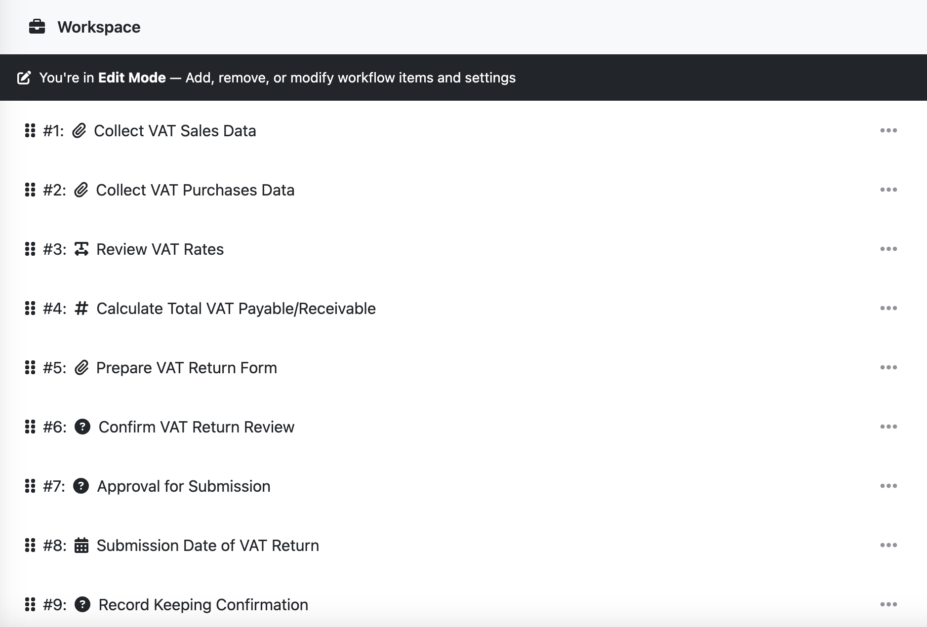Screen dimensions: 927x627
Task: Open more options for Collect VAT Sales Data
Action: coord(888,130)
